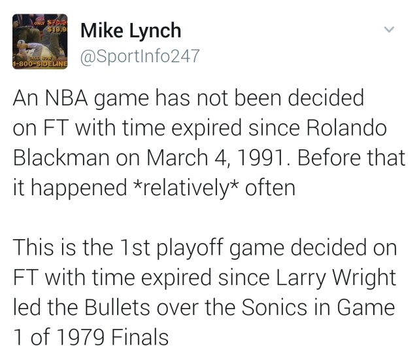Select the word 1st in second paragraph

[135, 248]
